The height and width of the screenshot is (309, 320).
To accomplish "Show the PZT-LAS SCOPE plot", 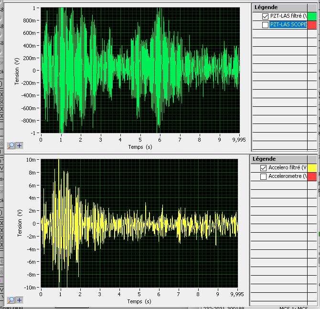I will click(266, 25).
